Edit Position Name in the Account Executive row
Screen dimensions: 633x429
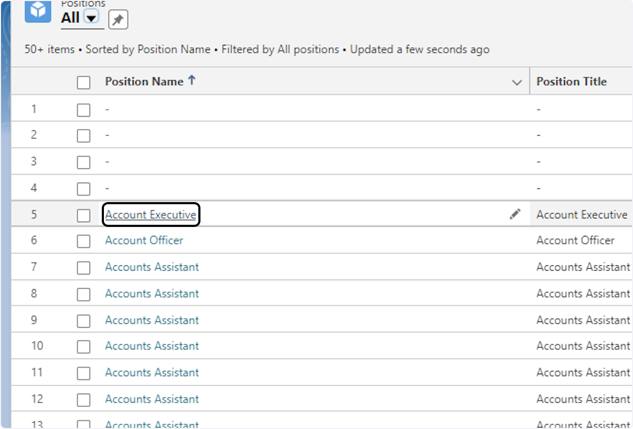(x=515, y=214)
